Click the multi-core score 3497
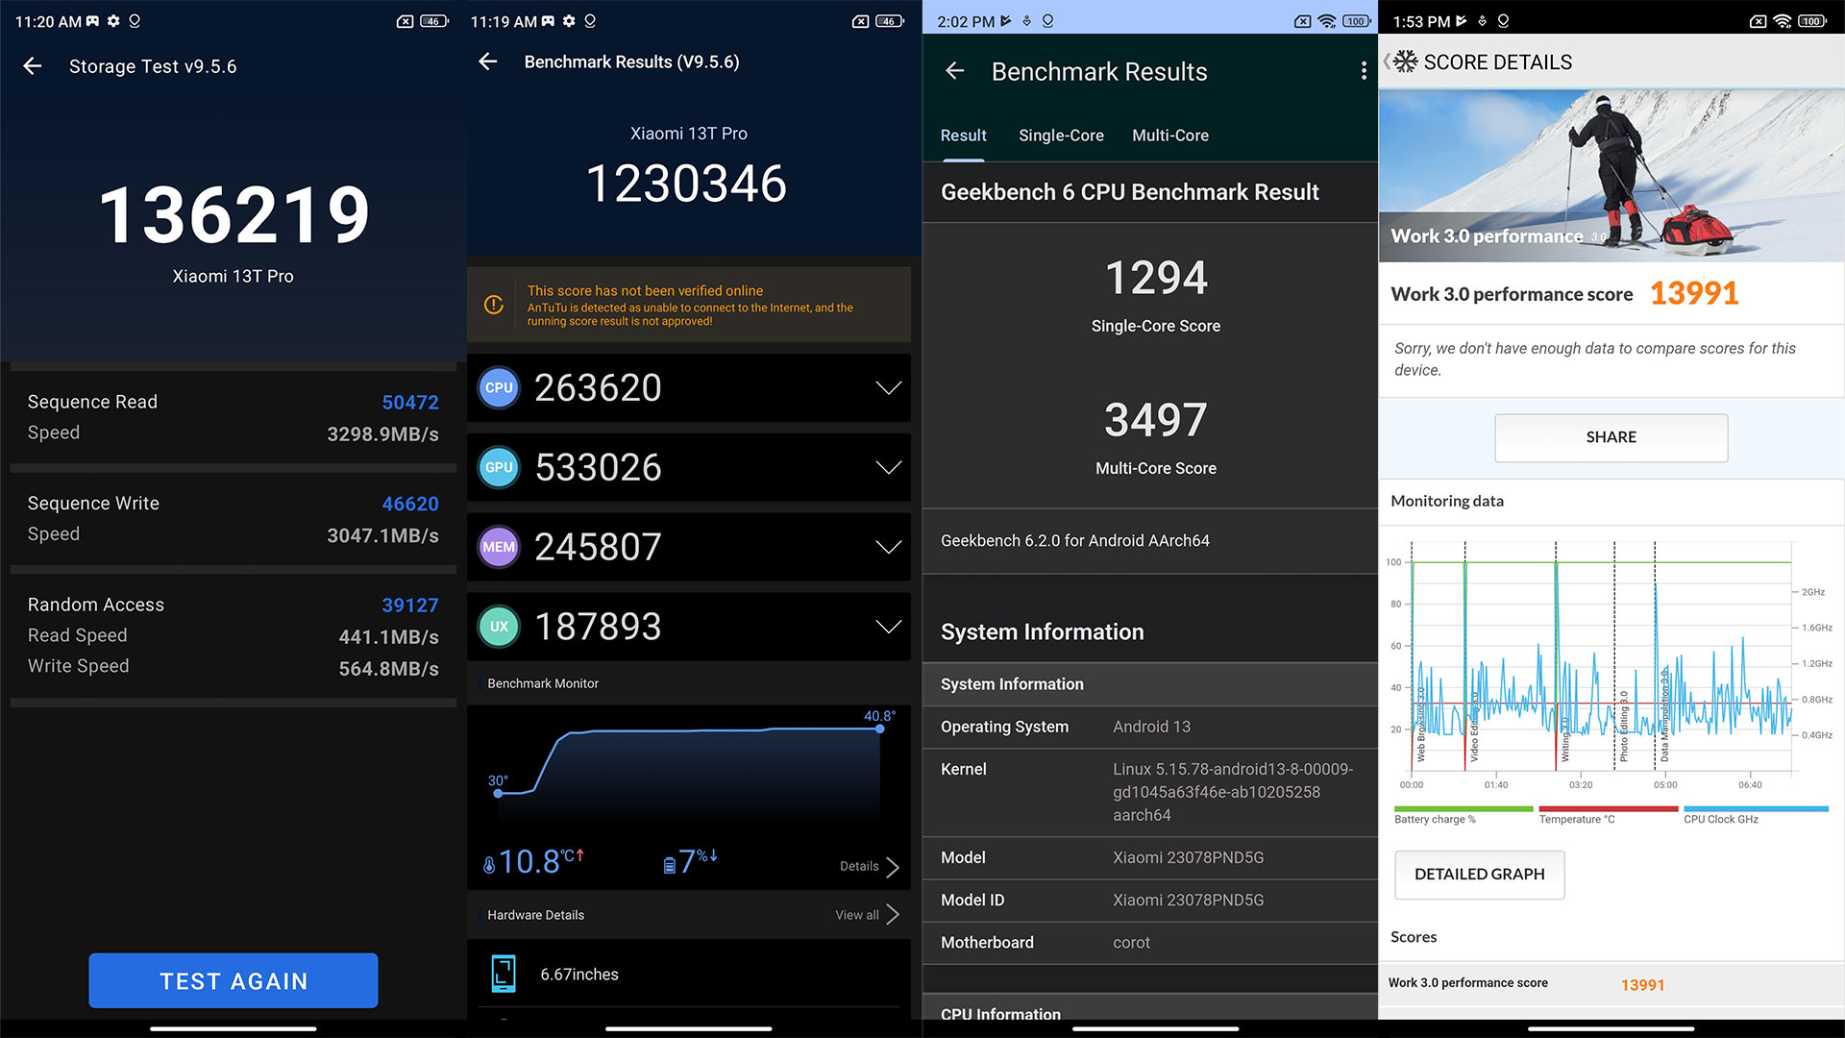The width and height of the screenshot is (1845, 1038). [1156, 420]
